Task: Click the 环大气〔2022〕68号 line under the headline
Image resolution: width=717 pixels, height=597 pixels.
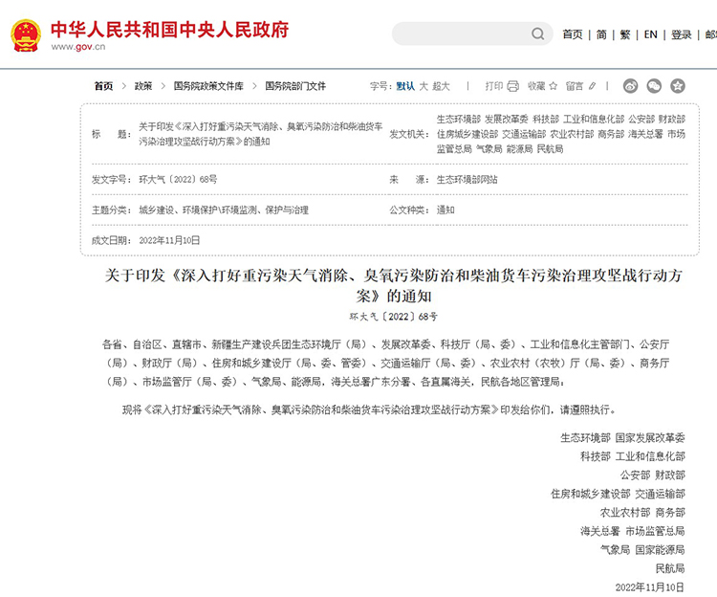Action: (x=394, y=316)
